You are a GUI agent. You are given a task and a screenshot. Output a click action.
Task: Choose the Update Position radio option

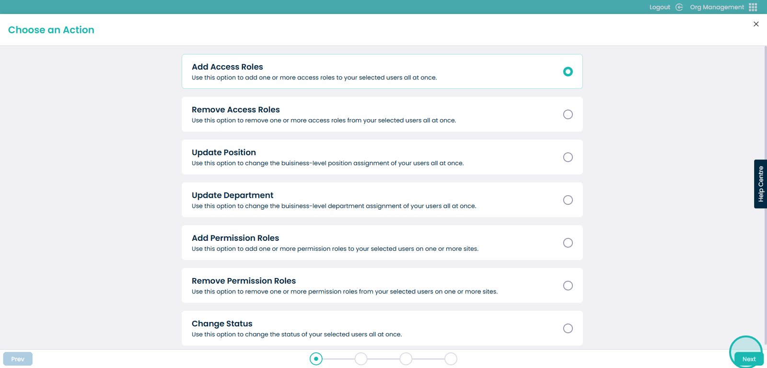coord(568,157)
